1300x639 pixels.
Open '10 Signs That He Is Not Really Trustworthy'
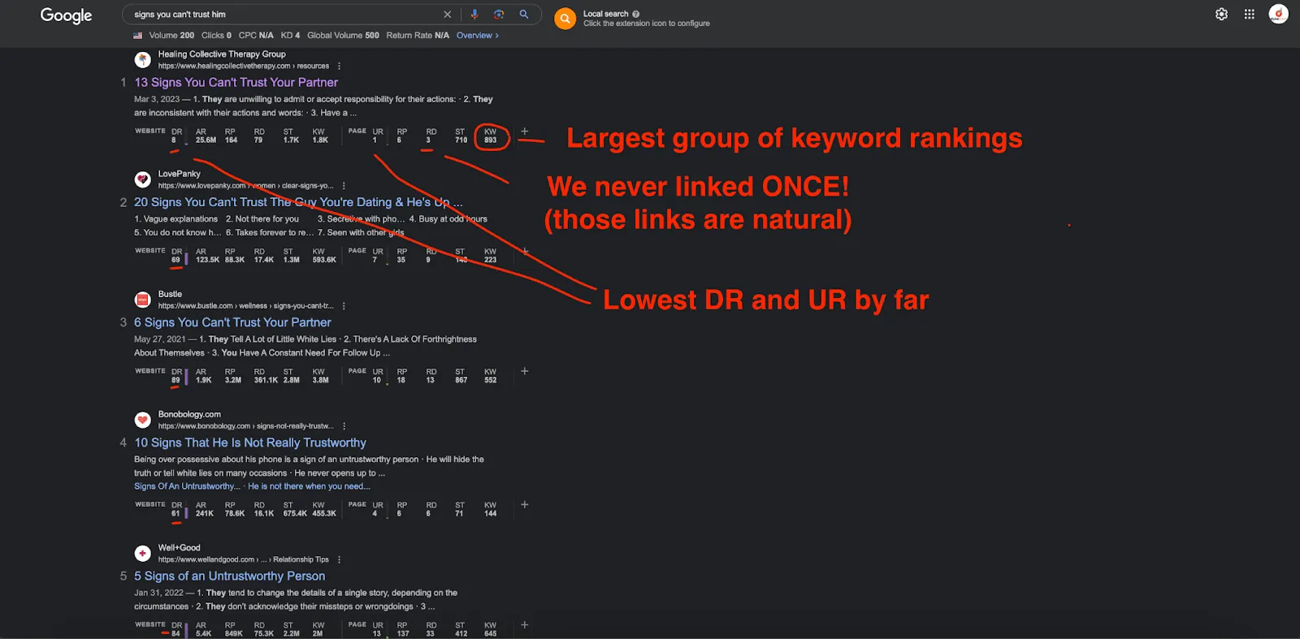coord(250,443)
